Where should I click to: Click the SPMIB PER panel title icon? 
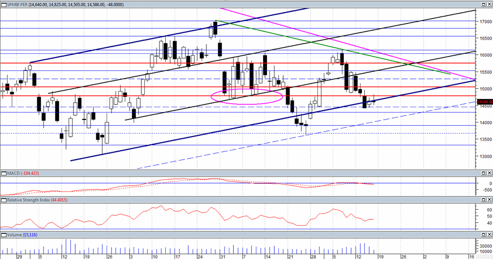tap(4, 5)
